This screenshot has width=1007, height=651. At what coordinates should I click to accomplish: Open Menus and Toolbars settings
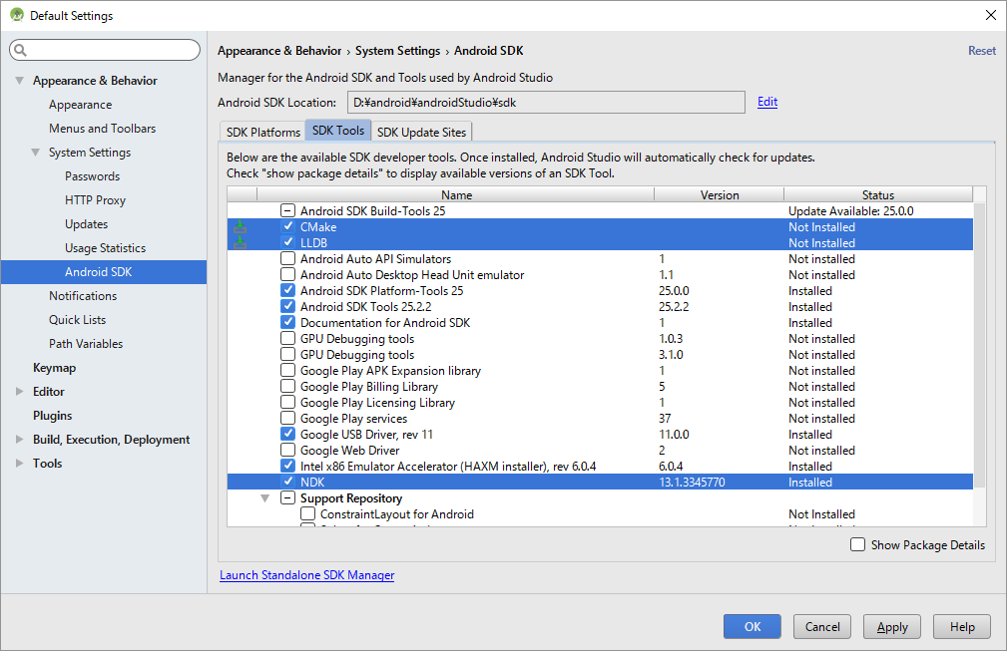pos(102,129)
